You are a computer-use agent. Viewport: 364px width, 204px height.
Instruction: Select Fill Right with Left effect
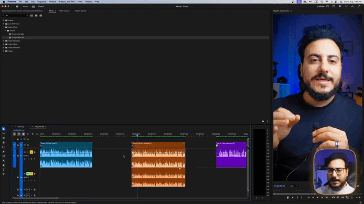click(x=18, y=37)
